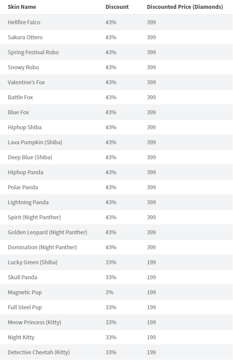Image resolution: width=233 pixels, height=360 pixels.
Task: Click Spring Festival Robo text
Action: pos(33,52)
